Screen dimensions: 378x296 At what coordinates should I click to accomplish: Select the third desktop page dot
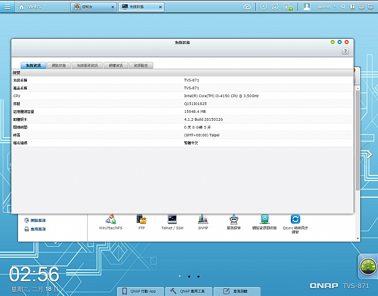198,277
